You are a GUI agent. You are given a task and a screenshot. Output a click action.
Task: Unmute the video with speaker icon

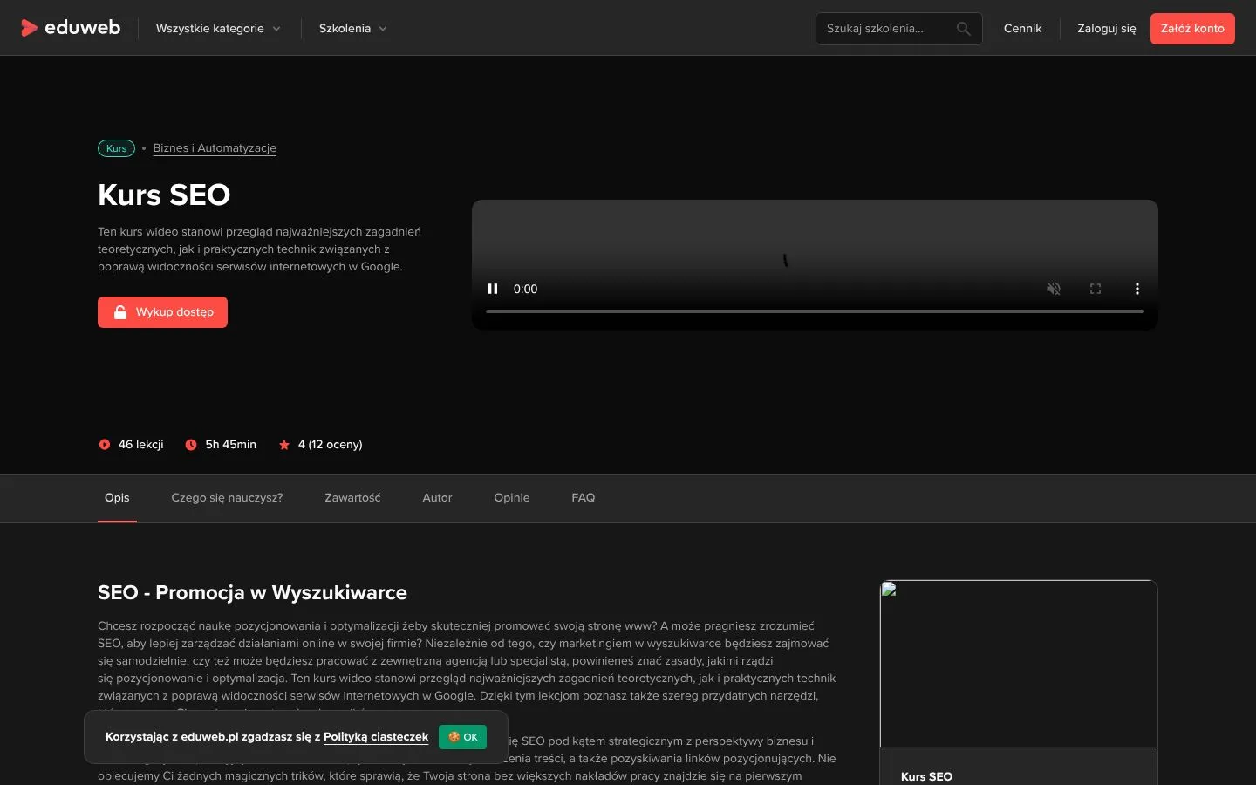click(1054, 289)
